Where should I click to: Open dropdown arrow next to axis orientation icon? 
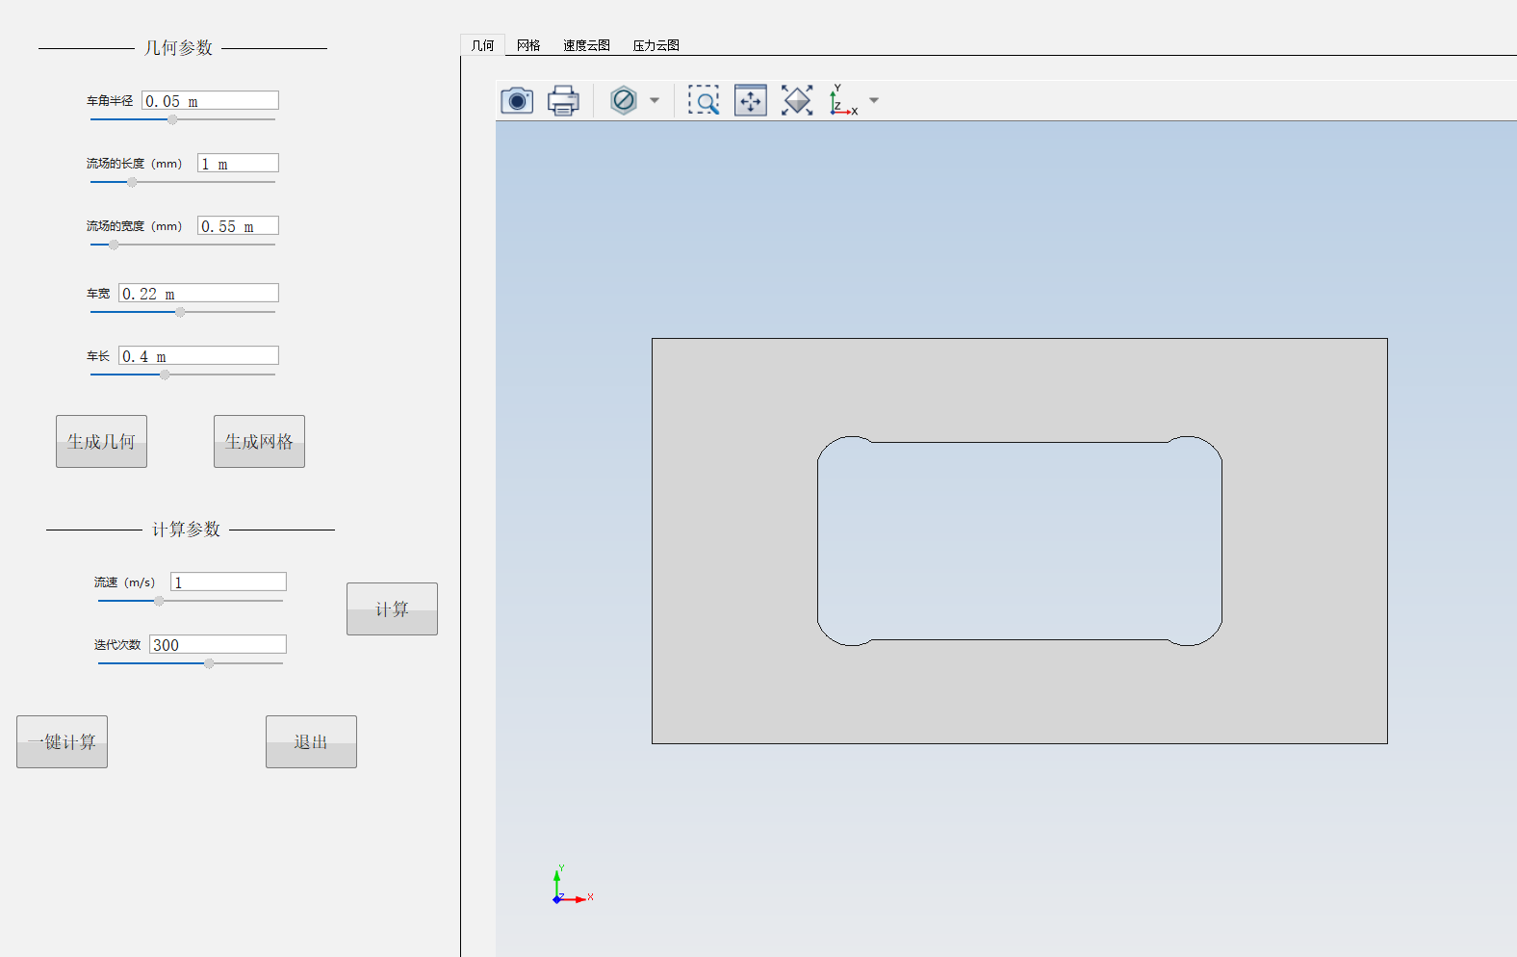point(874,100)
